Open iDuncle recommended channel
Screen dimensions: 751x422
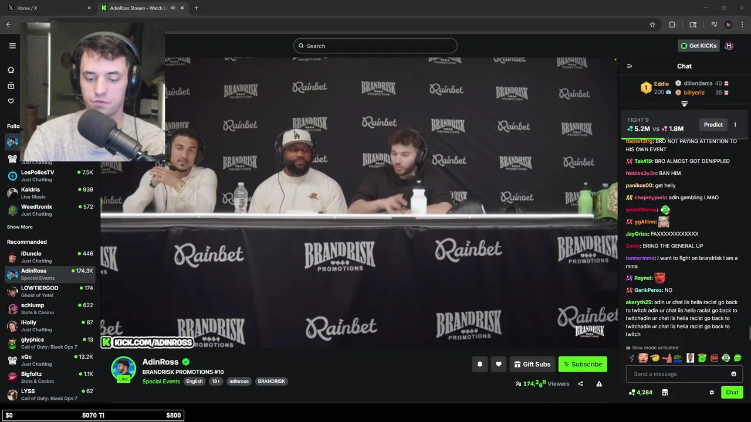[50, 257]
